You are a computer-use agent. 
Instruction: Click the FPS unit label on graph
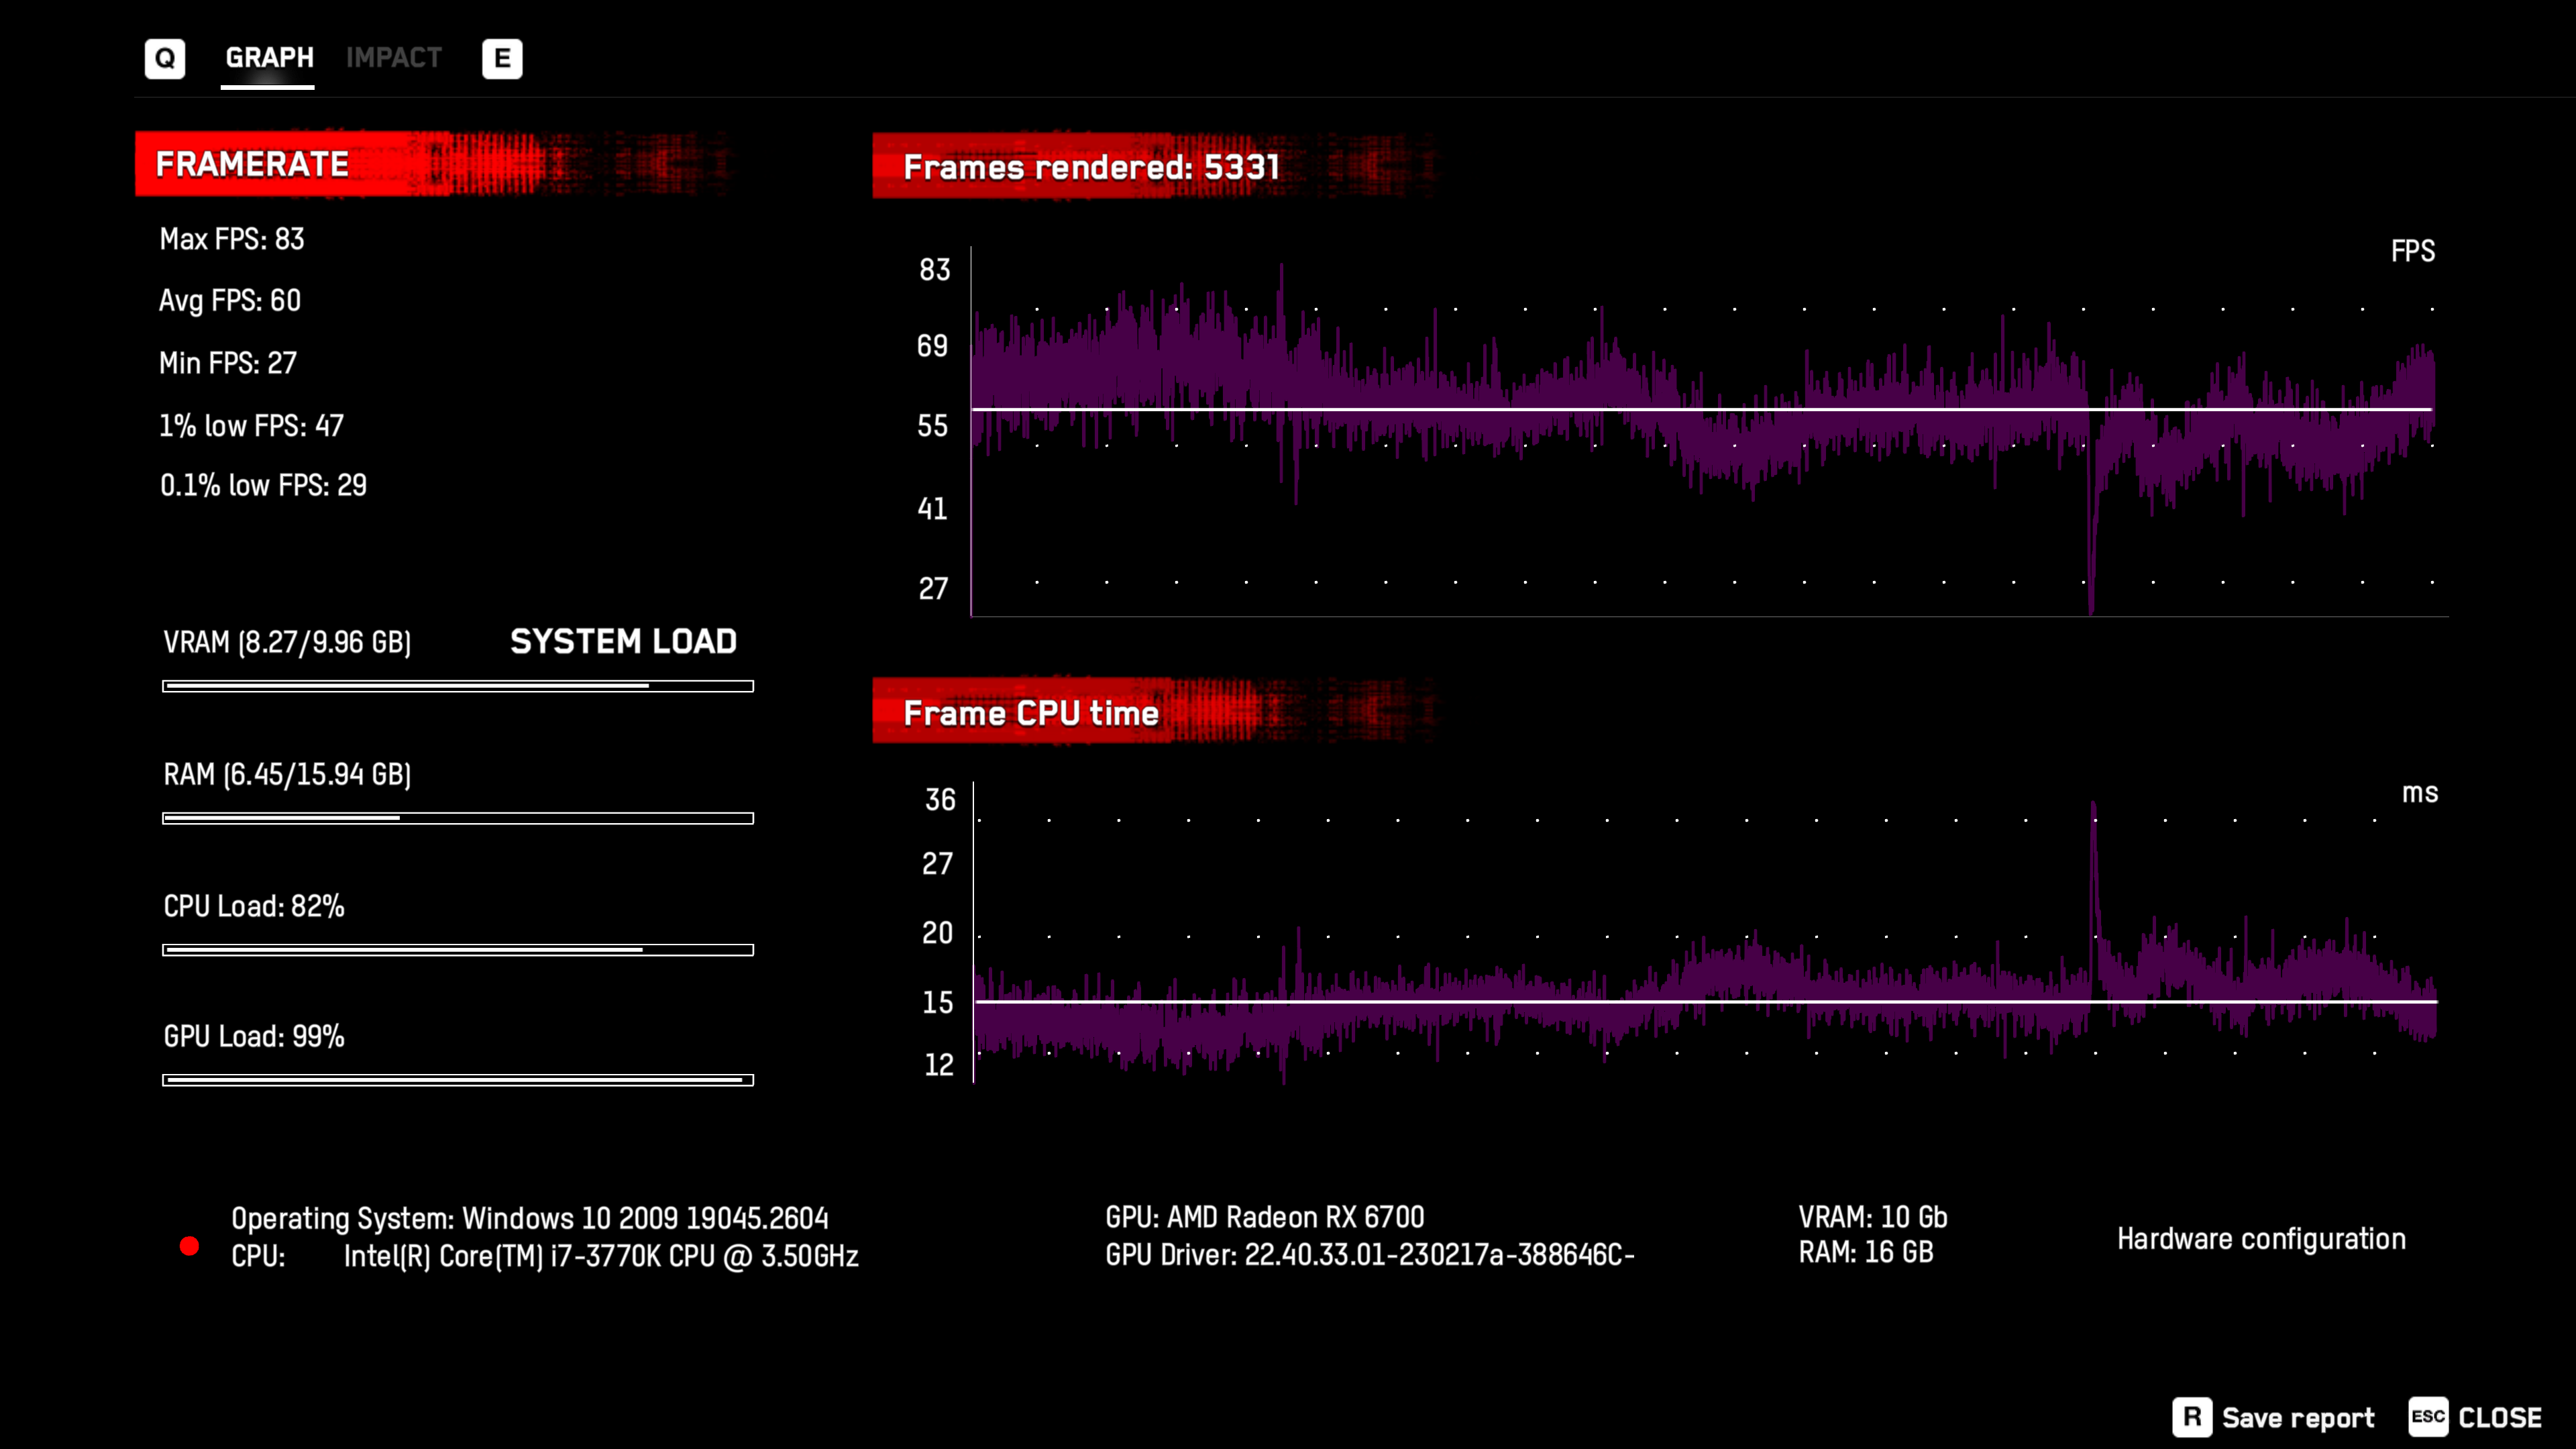tap(2412, 251)
